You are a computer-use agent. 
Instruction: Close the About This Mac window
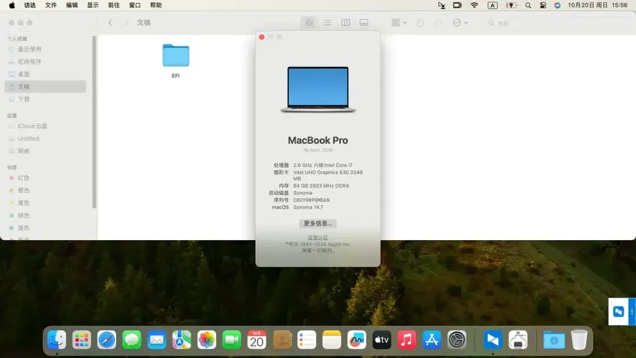pos(261,37)
